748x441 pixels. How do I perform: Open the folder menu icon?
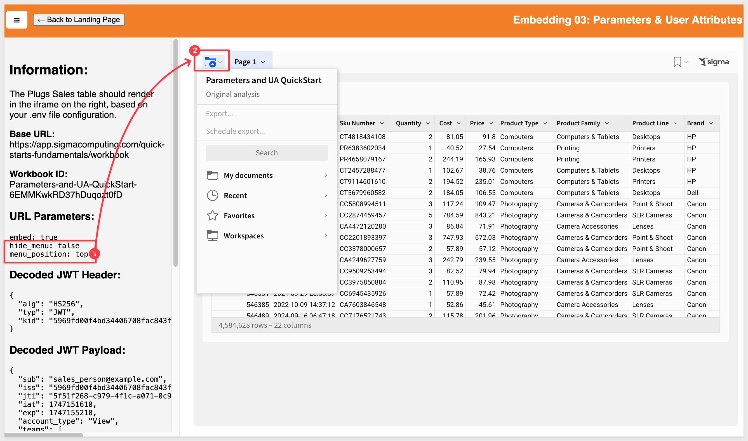point(213,62)
